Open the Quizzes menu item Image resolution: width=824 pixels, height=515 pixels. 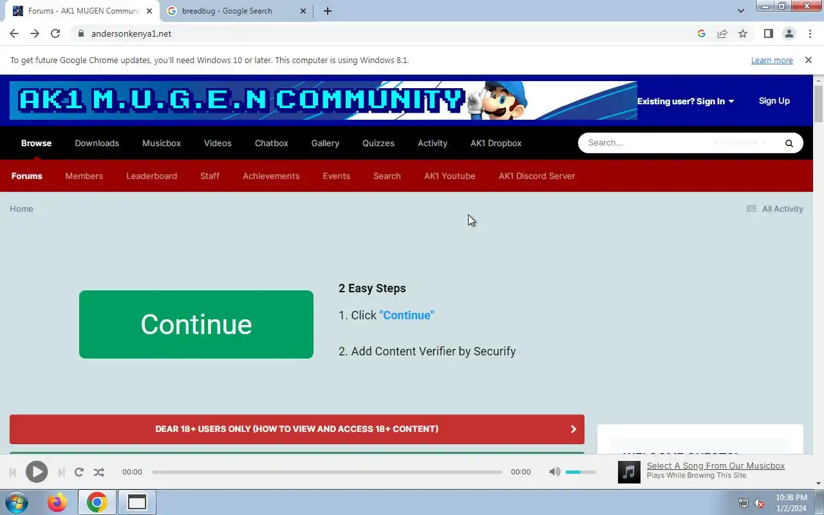click(379, 143)
